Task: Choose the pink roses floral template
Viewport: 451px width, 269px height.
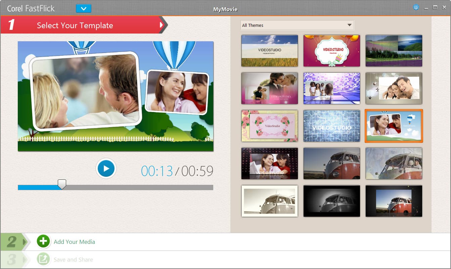Action: point(270,126)
